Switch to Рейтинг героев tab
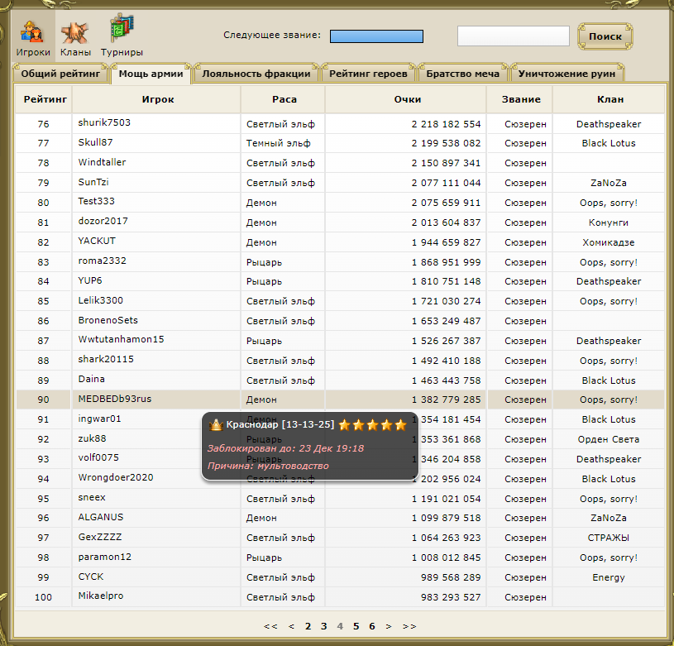674x646 pixels. 368,74
